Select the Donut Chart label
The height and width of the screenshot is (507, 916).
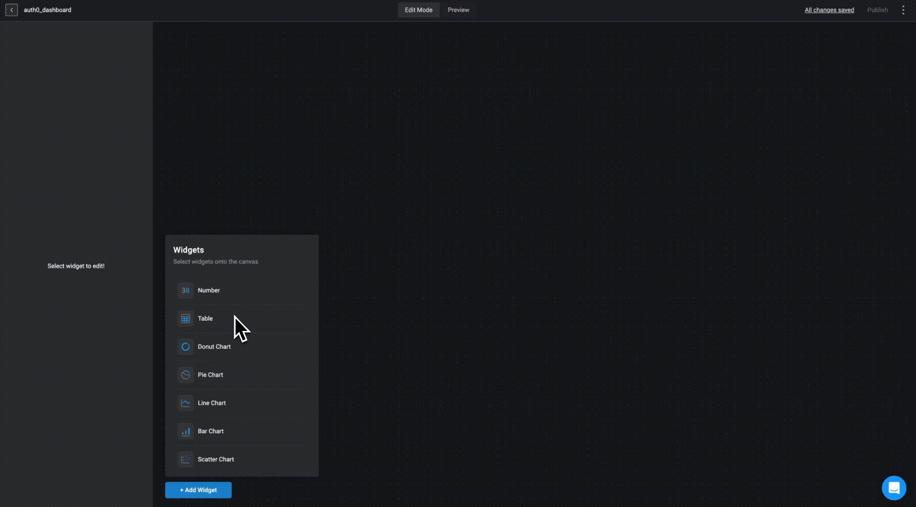click(214, 347)
